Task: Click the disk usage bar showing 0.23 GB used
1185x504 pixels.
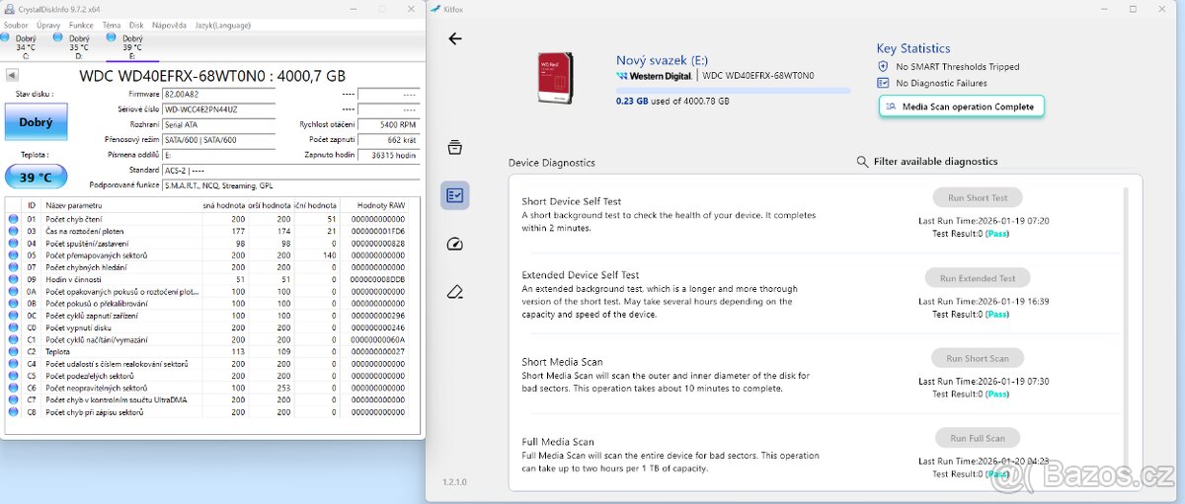Action: point(733,90)
